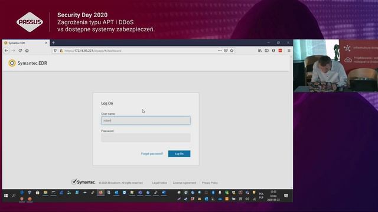
Task: Switch the POL keyboard language indicator
Action: (x=261, y=196)
